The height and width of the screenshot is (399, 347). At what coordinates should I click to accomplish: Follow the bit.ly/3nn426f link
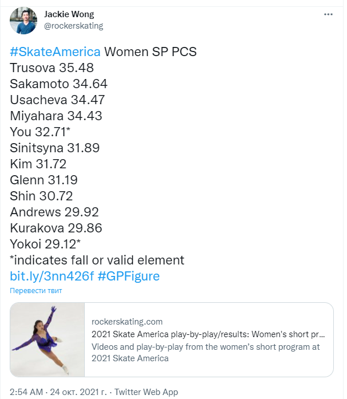(x=52, y=276)
